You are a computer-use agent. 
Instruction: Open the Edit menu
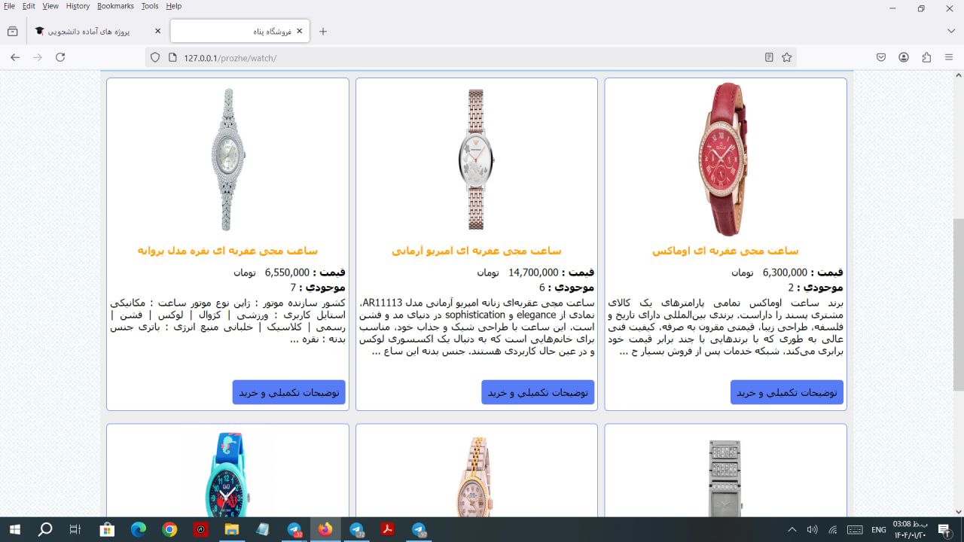click(x=29, y=6)
